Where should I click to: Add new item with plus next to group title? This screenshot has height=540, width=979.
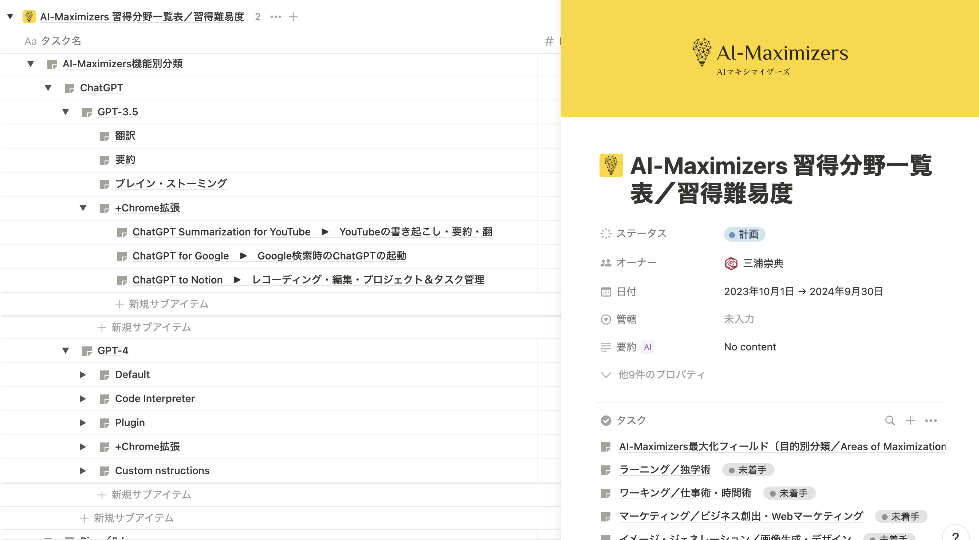pos(293,17)
